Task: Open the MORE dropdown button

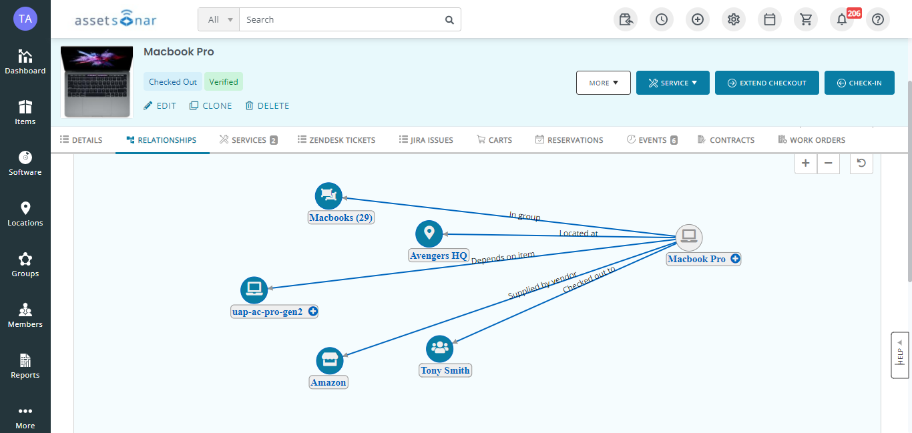Action: (604, 83)
